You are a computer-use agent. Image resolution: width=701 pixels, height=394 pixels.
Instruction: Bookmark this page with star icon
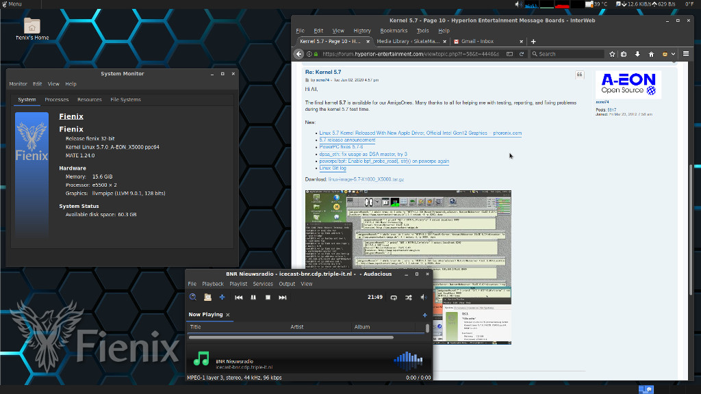(612, 54)
